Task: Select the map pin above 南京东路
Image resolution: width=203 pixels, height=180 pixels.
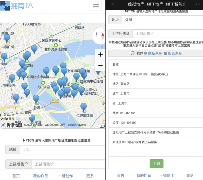Action: [12, 78]
